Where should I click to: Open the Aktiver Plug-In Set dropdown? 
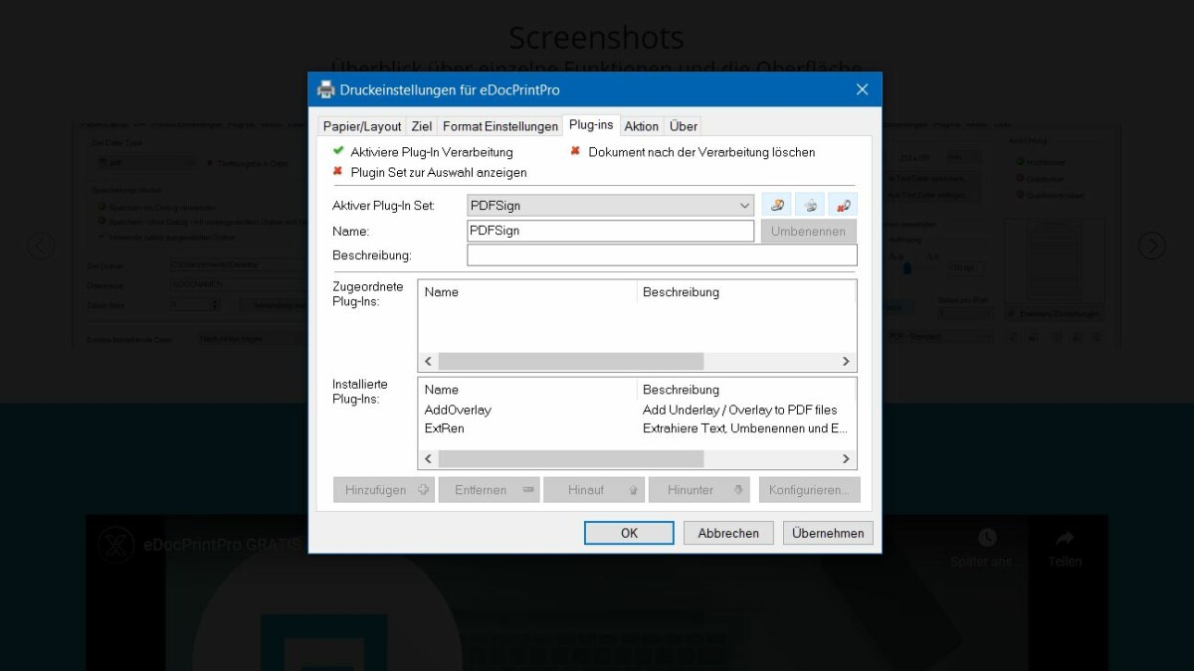pos(611,206)
